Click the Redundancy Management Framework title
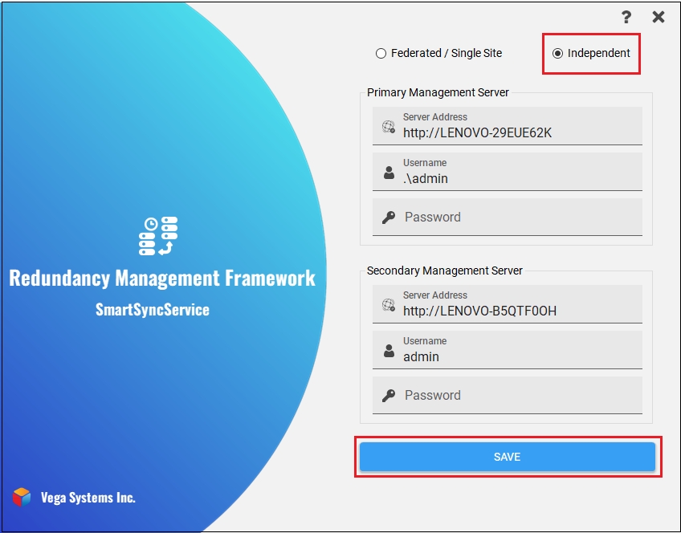Screen dimensions: 681x533 [x=162, y=279]
